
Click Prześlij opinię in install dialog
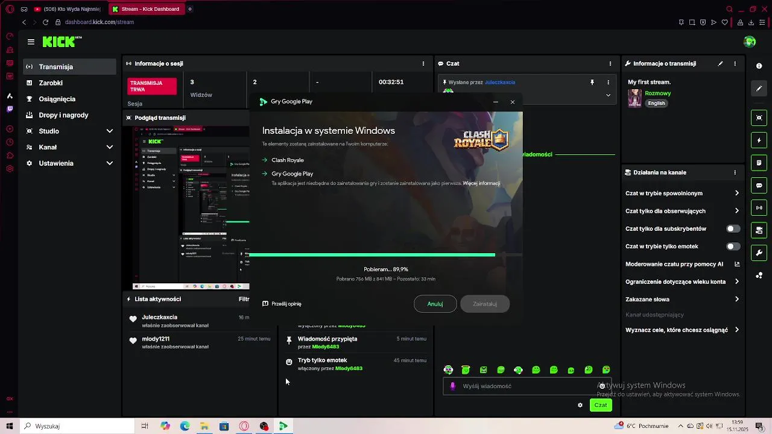click(x=282, y=304)
